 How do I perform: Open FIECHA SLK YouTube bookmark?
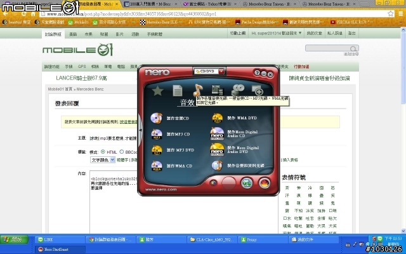[352, 22]
